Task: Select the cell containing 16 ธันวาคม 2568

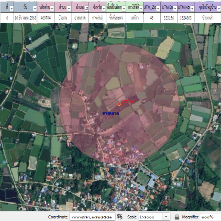Action: coord(25,18)
